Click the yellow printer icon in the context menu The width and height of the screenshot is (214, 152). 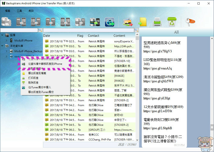(24, 78)
